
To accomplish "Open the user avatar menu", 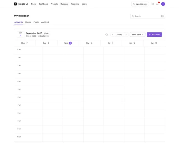I will [x=163, y=4].
